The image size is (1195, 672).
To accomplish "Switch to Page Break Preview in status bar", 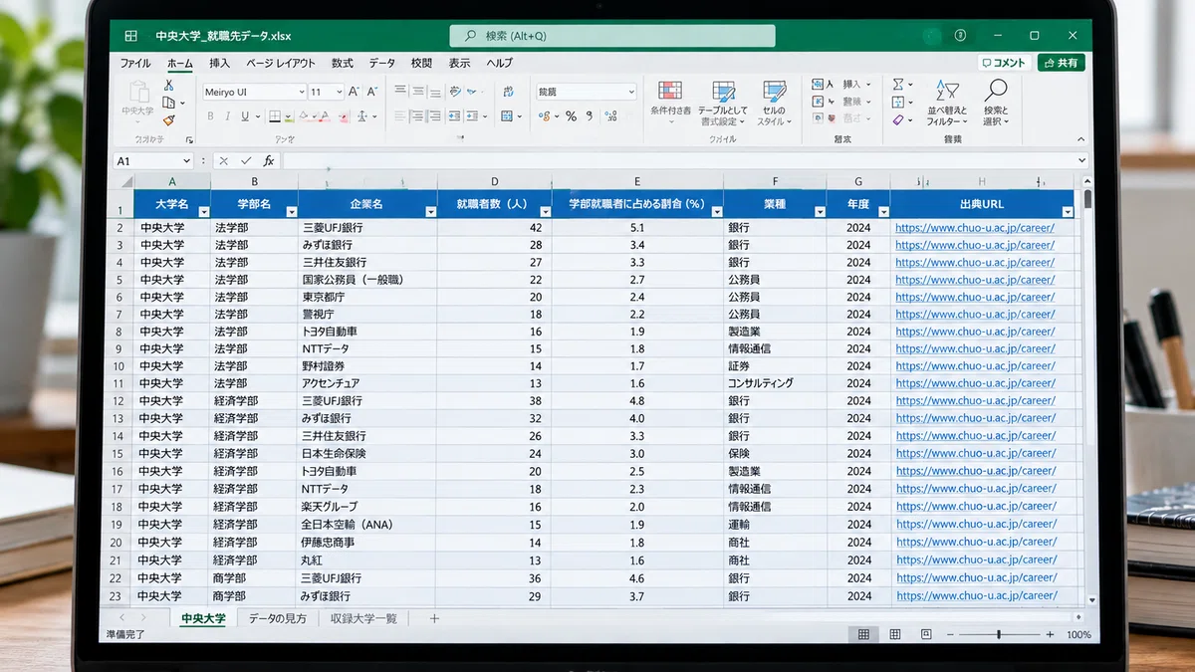I will pyautogui.click(x=926, y=634).
